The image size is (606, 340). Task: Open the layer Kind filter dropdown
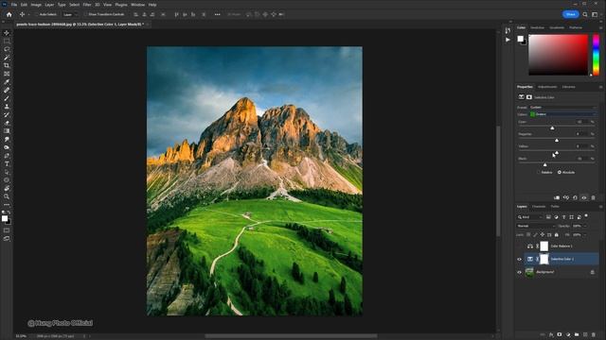[x=530, y=217]
